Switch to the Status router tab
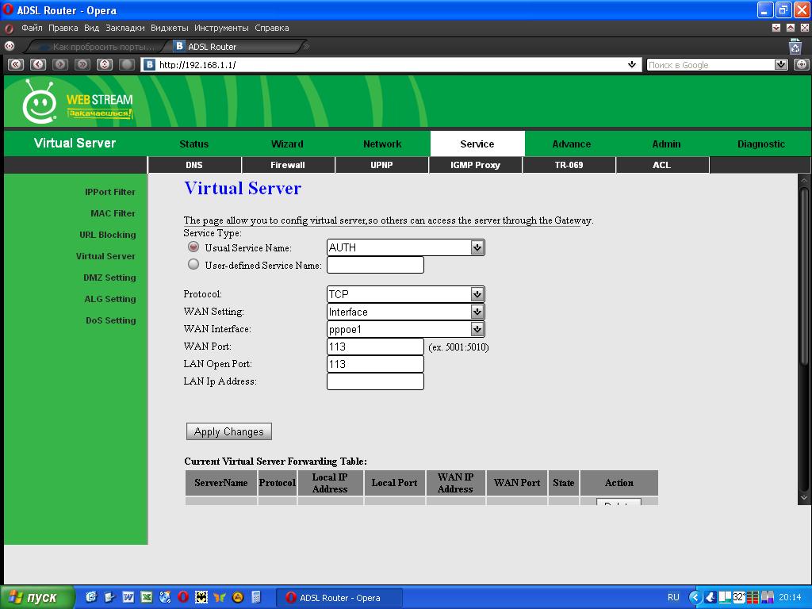The height and width of the screenshot is (609, 812). click(194, 144)
